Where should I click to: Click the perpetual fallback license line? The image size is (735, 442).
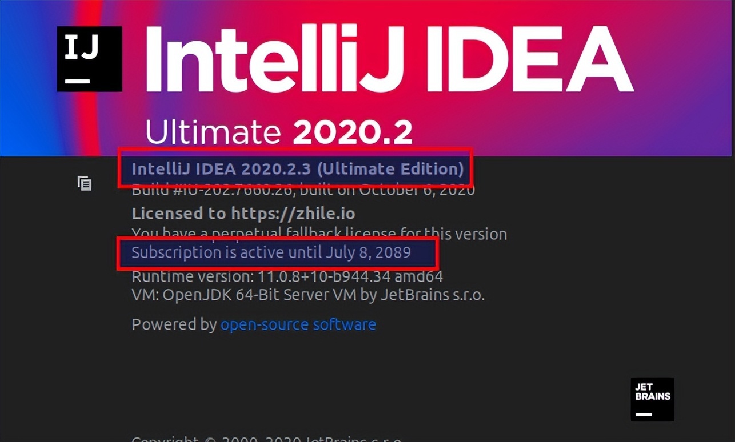[319, 234]
